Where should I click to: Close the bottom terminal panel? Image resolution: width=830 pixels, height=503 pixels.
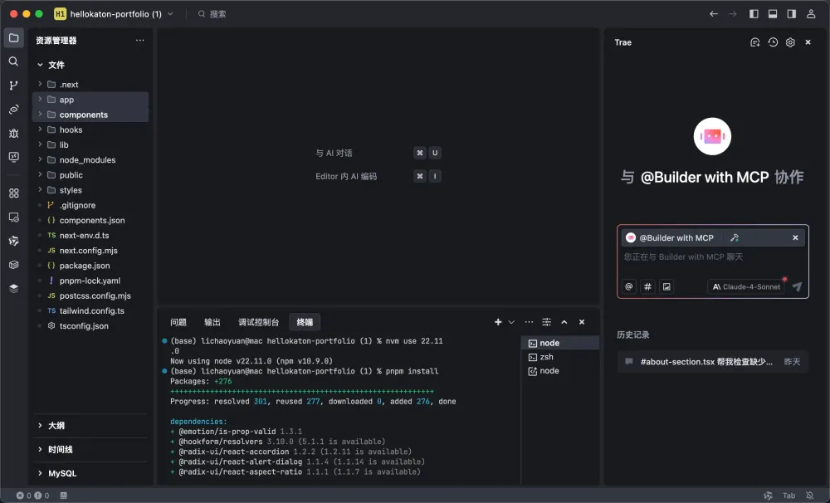point(582,322)
